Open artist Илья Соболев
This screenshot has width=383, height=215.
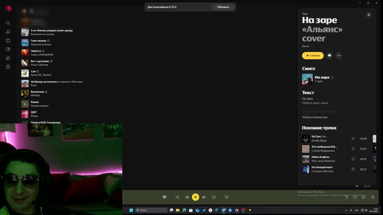[x=39, y=65]
